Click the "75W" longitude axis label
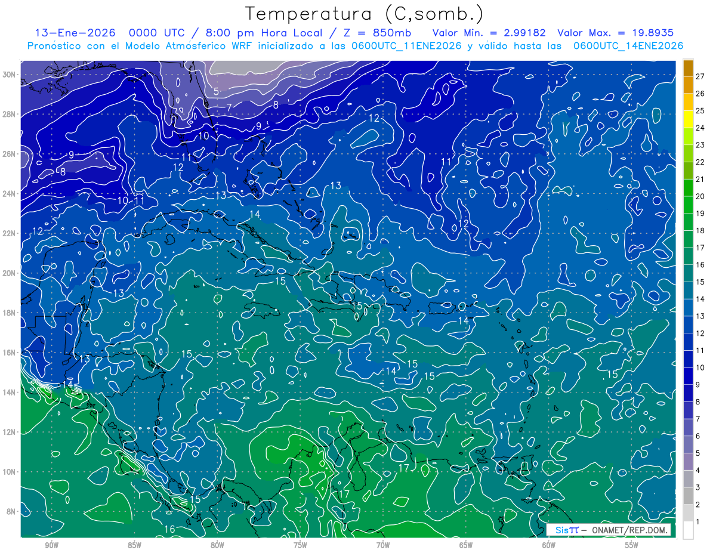 [x=300, y=545]
